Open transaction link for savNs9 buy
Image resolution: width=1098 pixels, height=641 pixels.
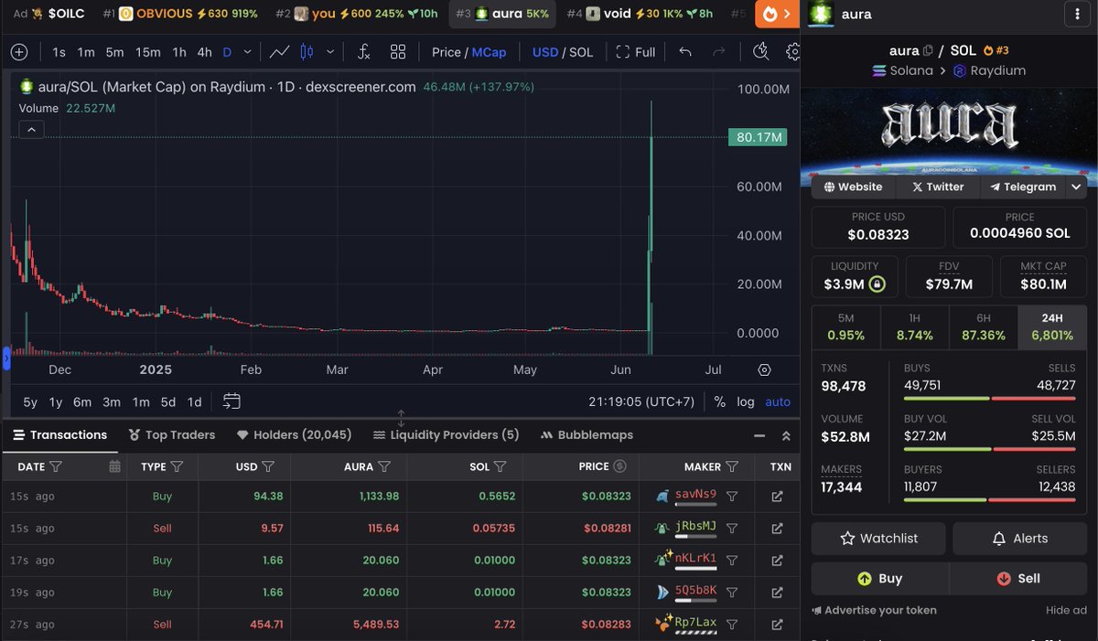pos(777,497)
